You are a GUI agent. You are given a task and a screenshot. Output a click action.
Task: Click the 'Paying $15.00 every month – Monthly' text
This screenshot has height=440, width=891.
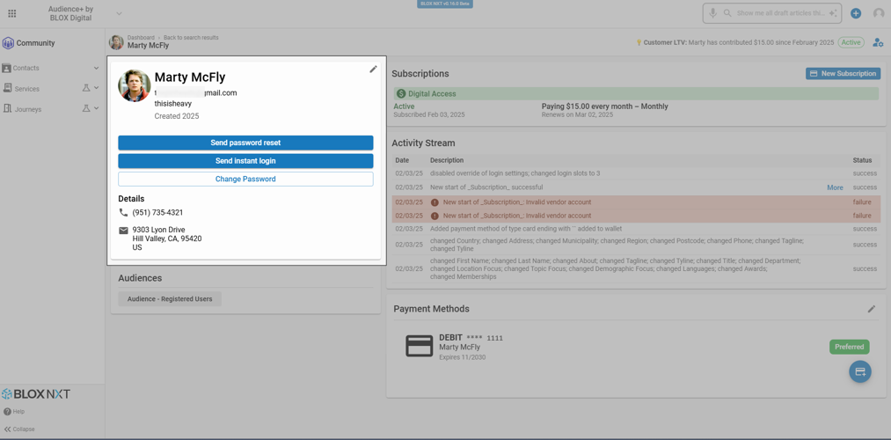tap(604, 106)
